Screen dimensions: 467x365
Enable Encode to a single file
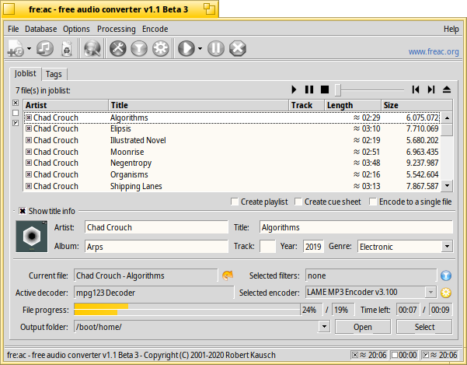coord(373,202)
